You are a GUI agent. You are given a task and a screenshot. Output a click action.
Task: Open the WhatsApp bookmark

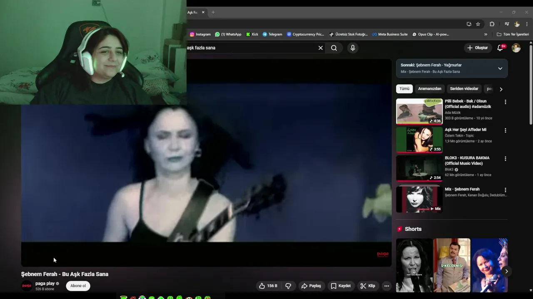228,34
